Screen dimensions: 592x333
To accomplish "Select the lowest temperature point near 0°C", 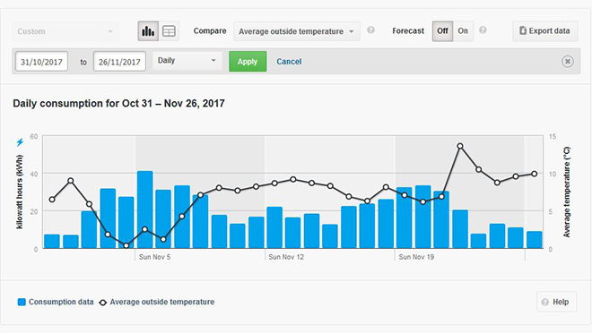I will click(126, 245).
